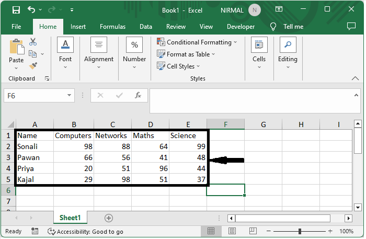Open the Formulas ribbon tab
The height and width of the screenshot is (239, 366).
pos(112,27)
